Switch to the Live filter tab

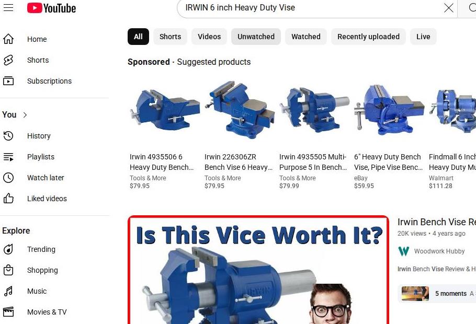pyautogui.click(x=423, y=37)
